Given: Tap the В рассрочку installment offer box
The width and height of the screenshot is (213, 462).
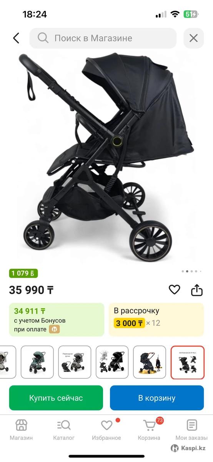Looking at the screenshot, I should pyautogui.click(x=156, y=320).
